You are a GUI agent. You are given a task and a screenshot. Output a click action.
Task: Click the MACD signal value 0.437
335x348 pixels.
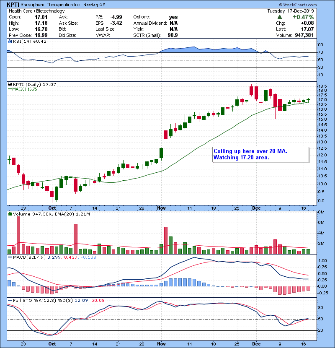point(71,257)
